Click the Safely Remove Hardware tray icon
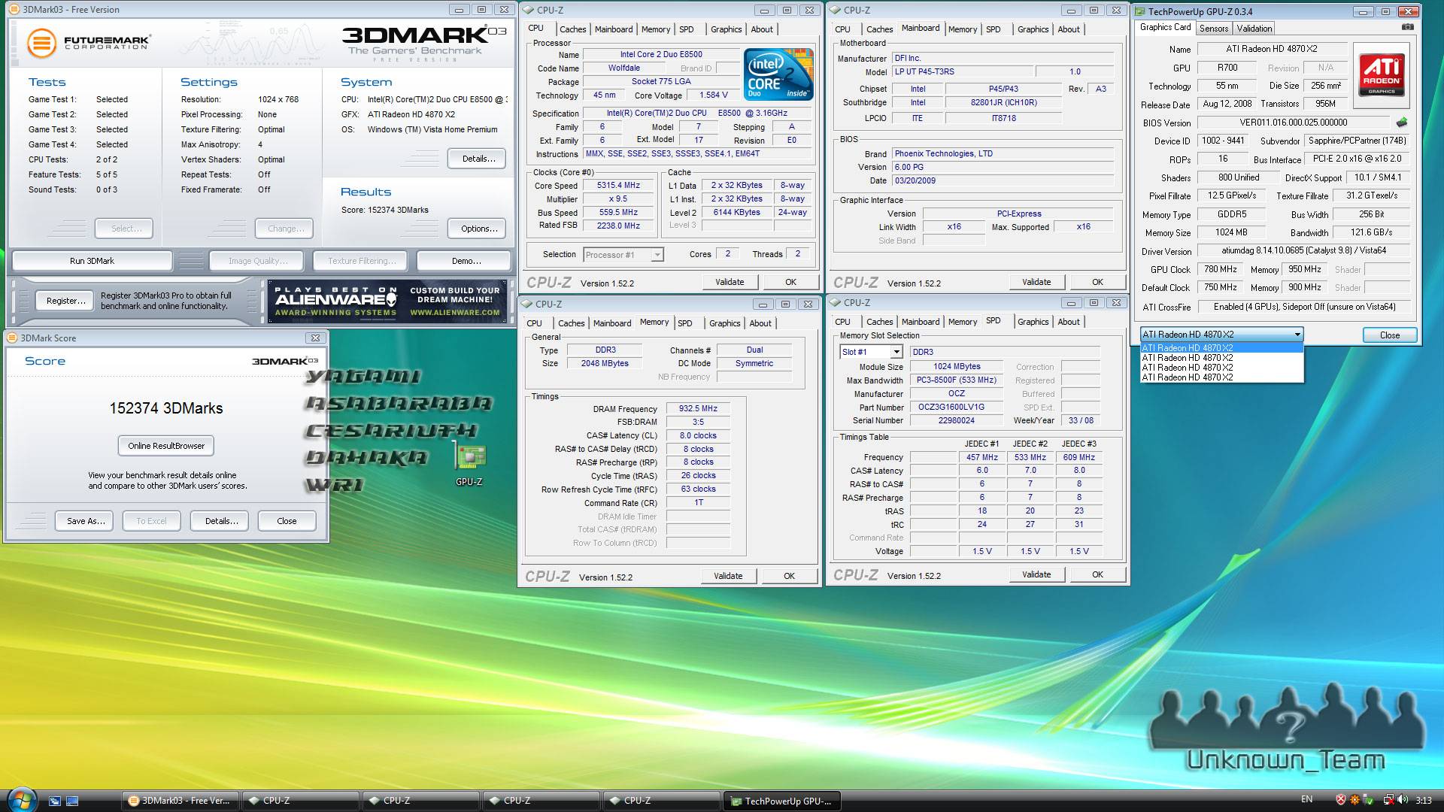 pos(1369,800)
